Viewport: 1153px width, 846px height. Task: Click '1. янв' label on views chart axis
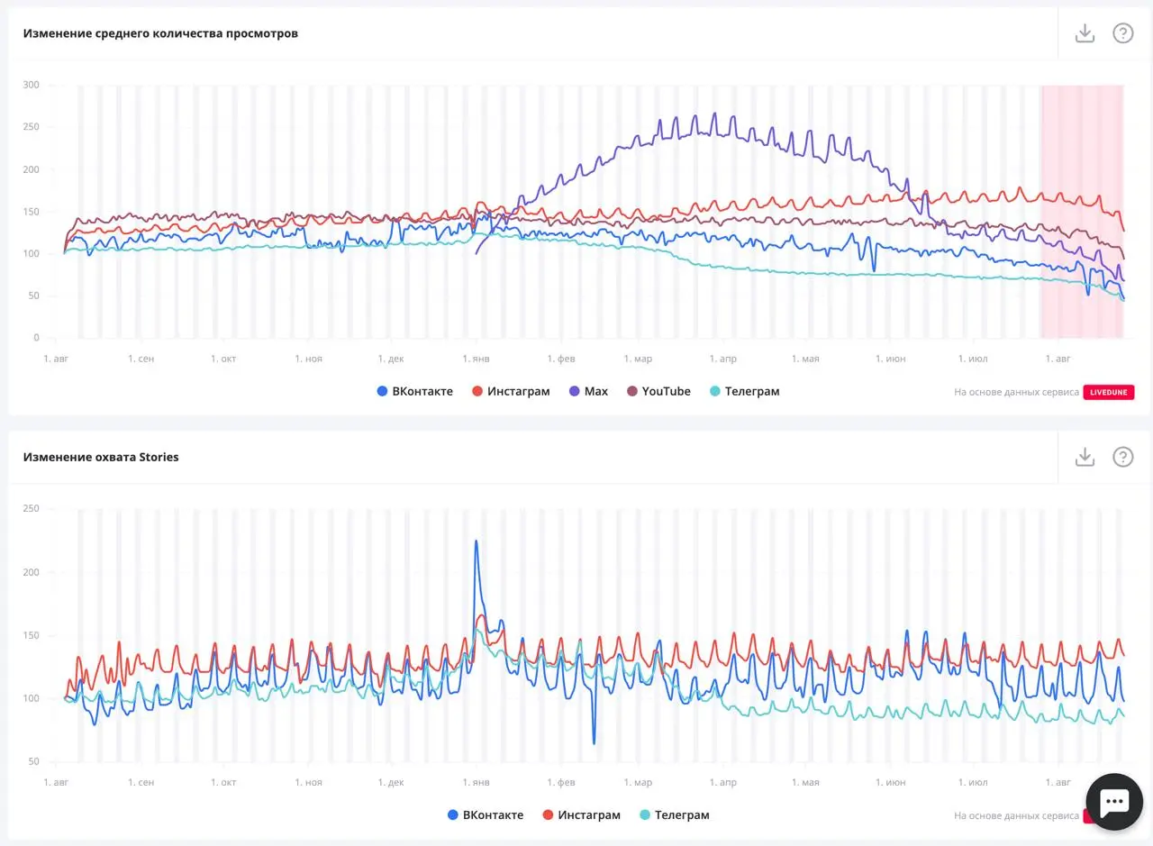(x=477, y=359)
